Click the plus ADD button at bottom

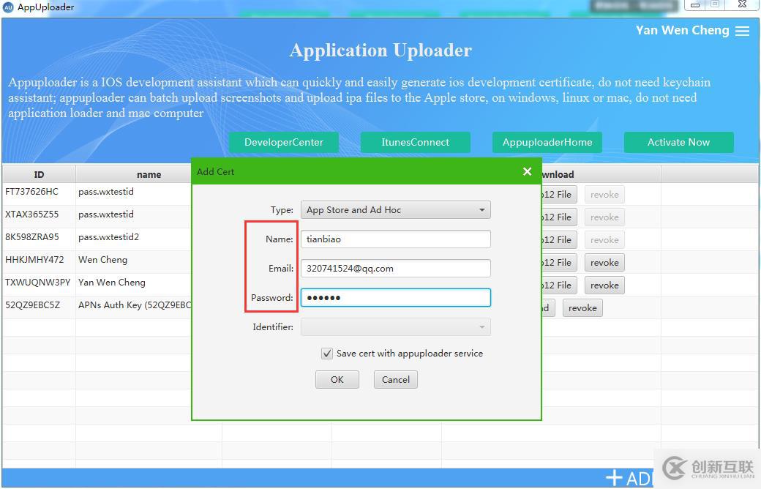click(629, 478)
